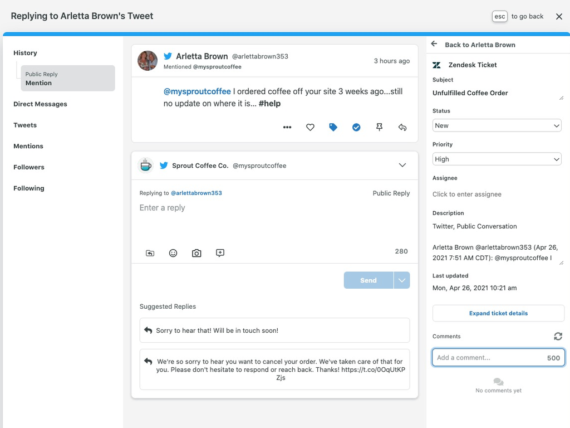Switch to the Mentions section

[x=28, y=145]
